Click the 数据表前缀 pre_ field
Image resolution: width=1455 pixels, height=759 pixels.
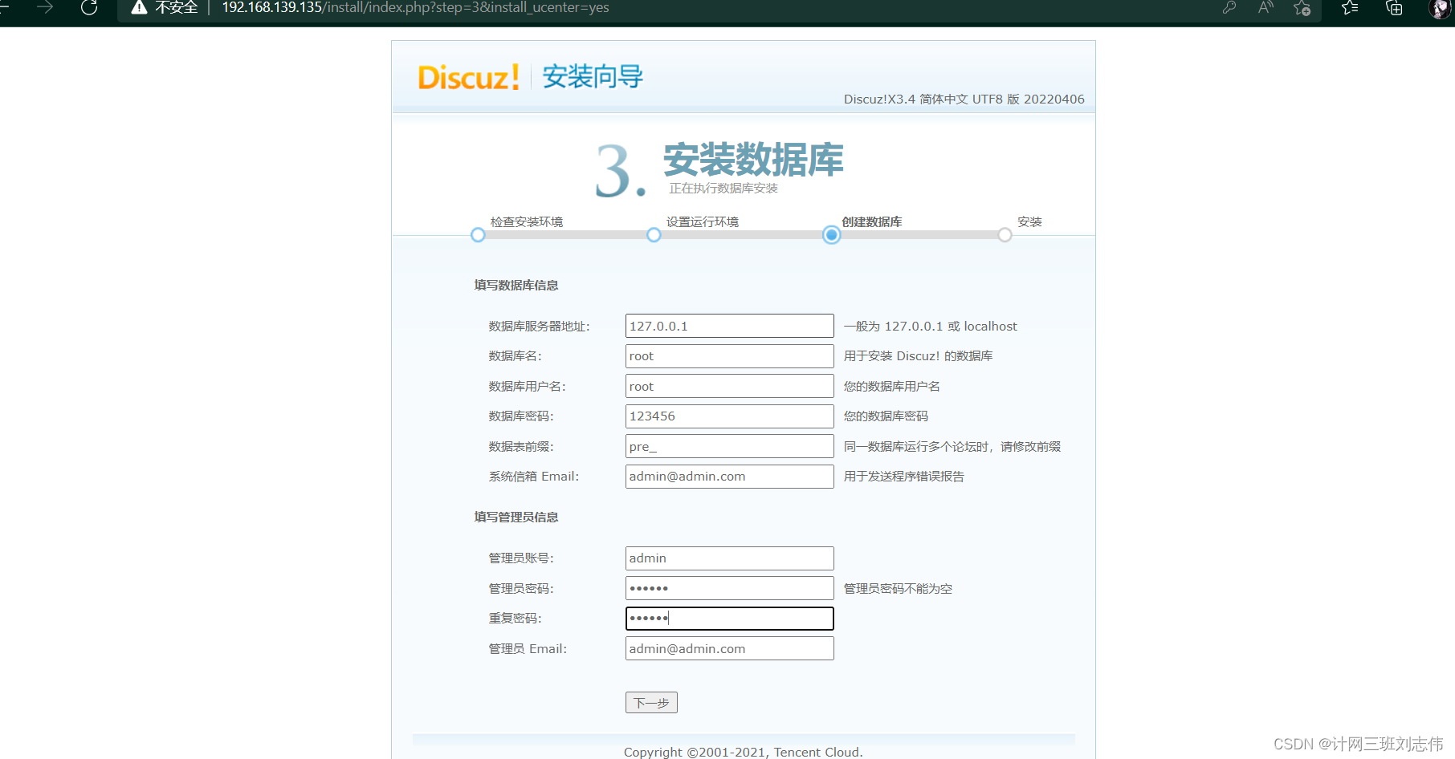728,446
